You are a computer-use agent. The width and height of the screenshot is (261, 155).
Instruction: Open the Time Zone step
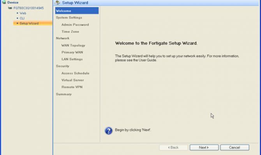[x=70, y=32]
